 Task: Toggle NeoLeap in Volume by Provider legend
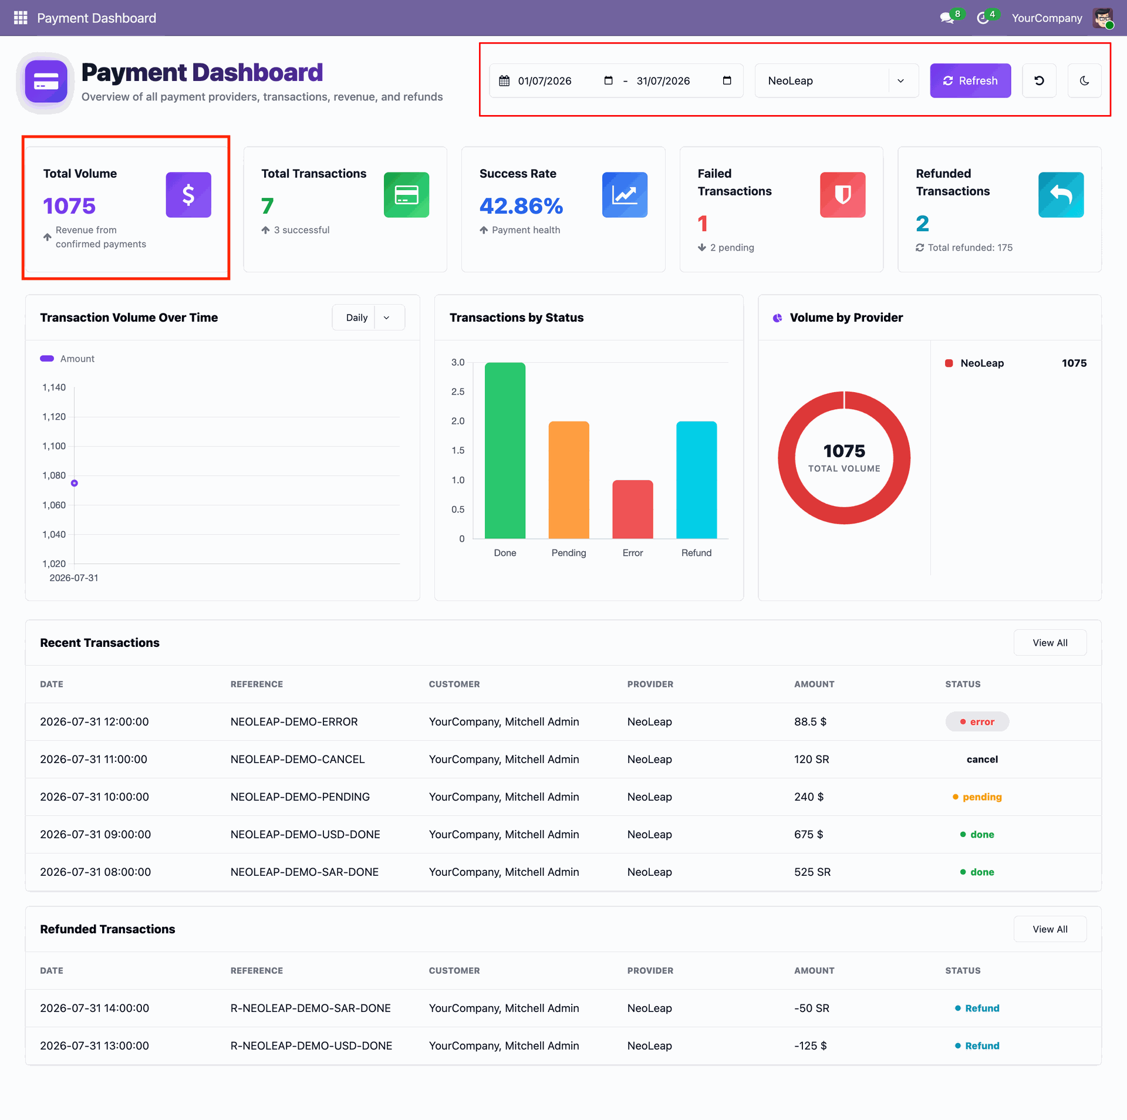pos(974,363)
